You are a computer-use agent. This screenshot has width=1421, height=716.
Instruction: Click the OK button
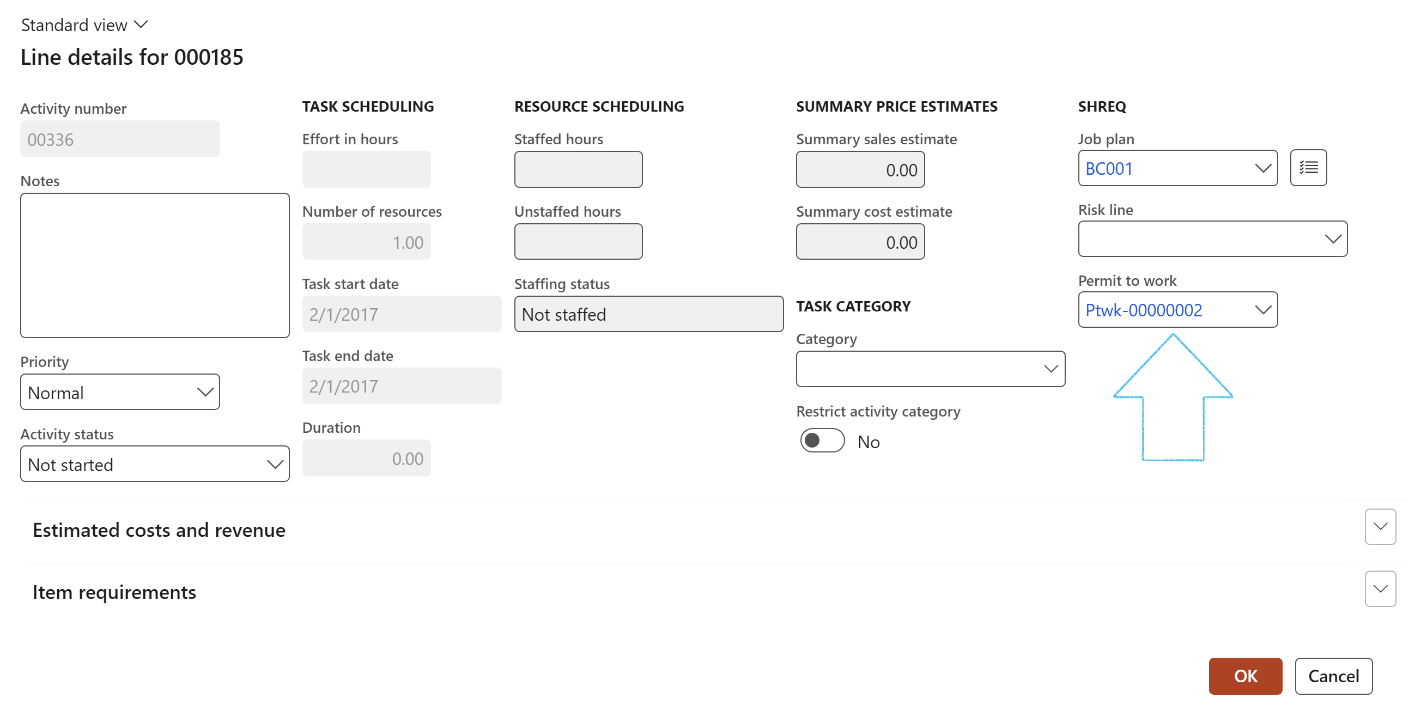[1245, 676]
